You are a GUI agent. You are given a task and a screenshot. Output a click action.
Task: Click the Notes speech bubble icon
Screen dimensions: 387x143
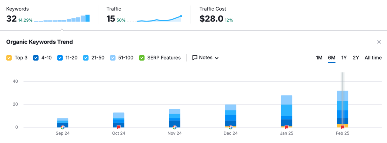point(195,58)
